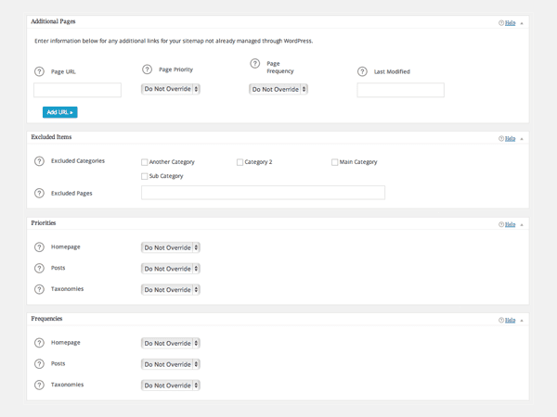
Task: Check the Another Category checkbox
Action: point(145,162)
